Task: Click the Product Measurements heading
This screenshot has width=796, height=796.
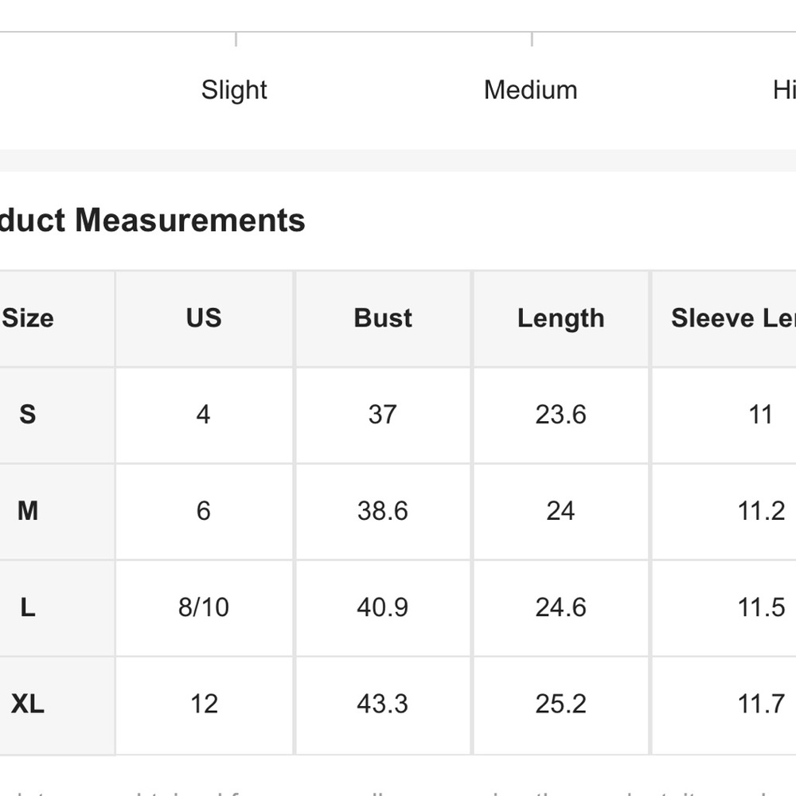Action: pos(151,220)
